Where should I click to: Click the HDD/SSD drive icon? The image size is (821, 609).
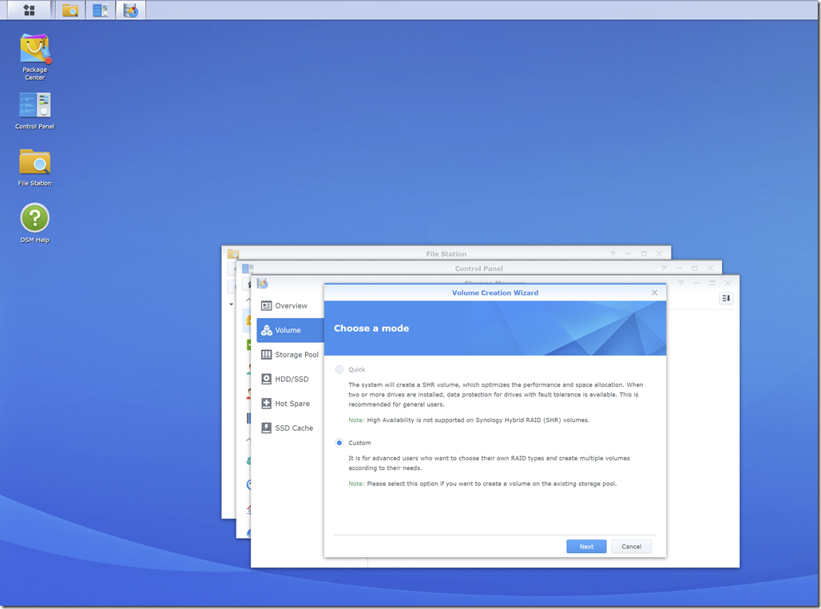point(267,379)
